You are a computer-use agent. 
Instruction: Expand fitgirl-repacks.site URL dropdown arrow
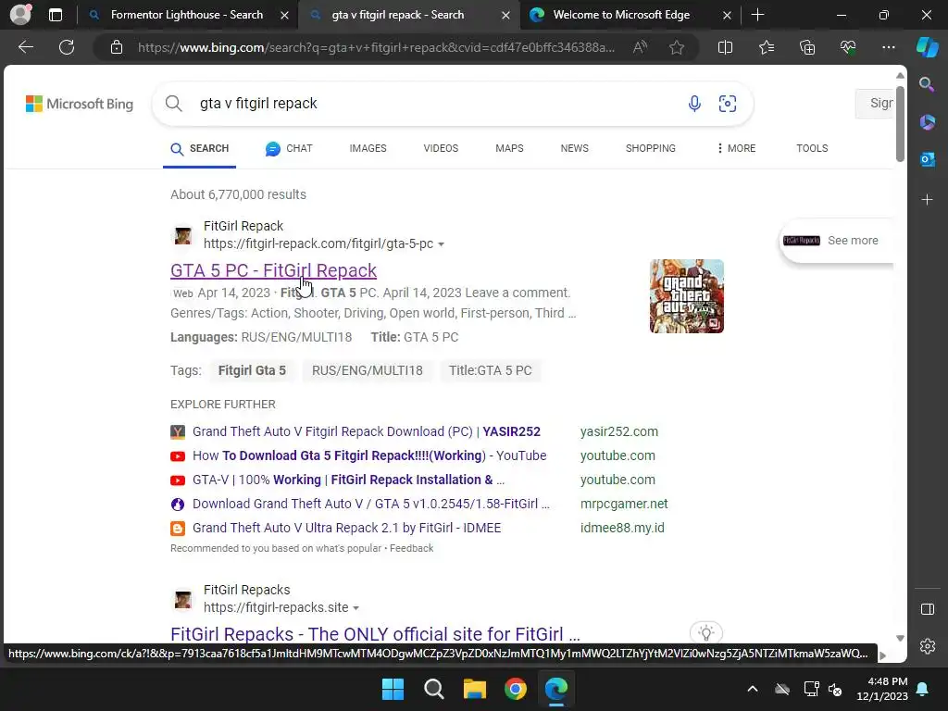pos(356,608)
